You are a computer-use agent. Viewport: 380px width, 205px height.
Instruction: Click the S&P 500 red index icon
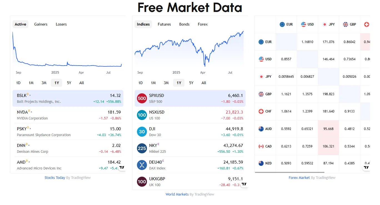tap(142, 98)
